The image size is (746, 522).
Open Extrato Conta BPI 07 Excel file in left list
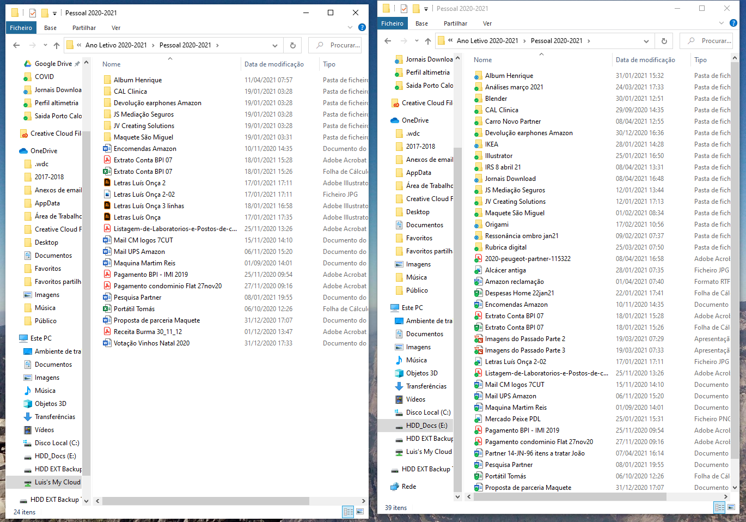pyautogui.click(x=143, y=172)
